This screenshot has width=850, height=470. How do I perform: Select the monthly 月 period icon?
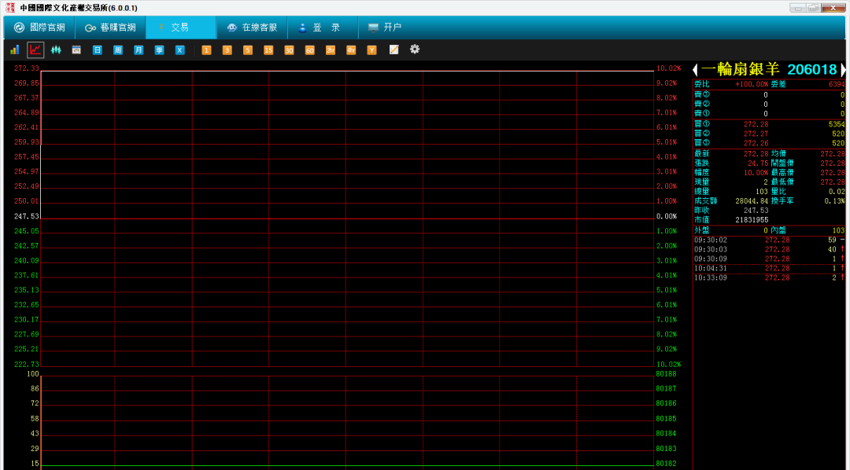[139, 50]
